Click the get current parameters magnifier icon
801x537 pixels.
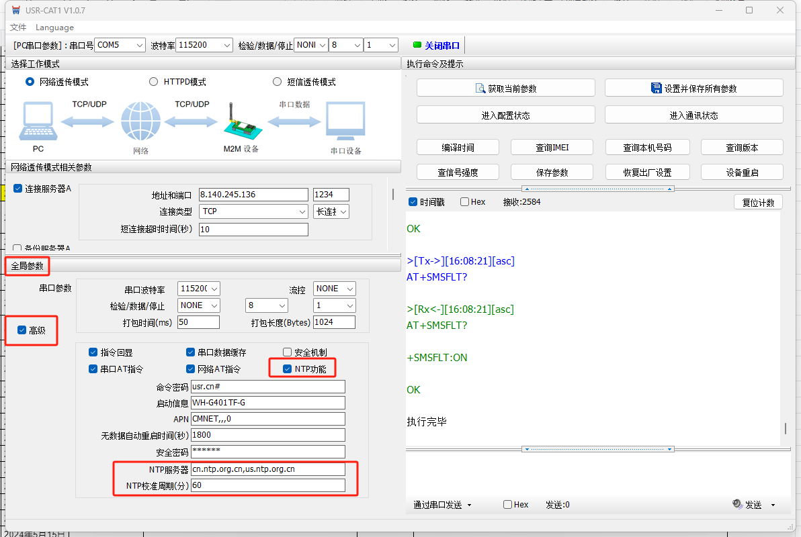pyautogui.click(x=480, y=89)
